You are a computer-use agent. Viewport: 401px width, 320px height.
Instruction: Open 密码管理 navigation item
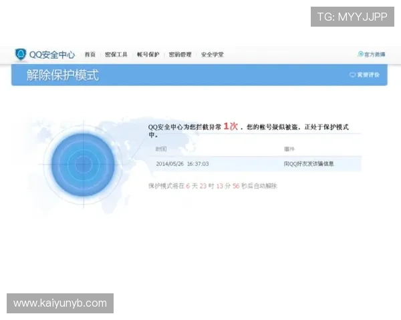pos(180,55)
